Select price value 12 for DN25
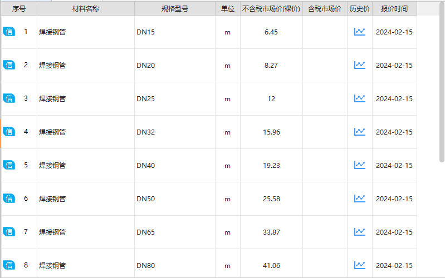This screenshot has width=445, height=278. [x=271, y=99]
